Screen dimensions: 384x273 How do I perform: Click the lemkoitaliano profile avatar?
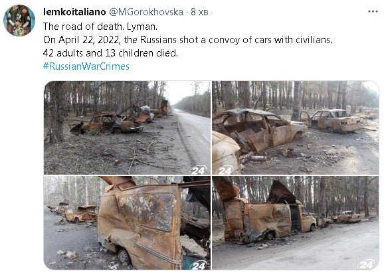19,21
